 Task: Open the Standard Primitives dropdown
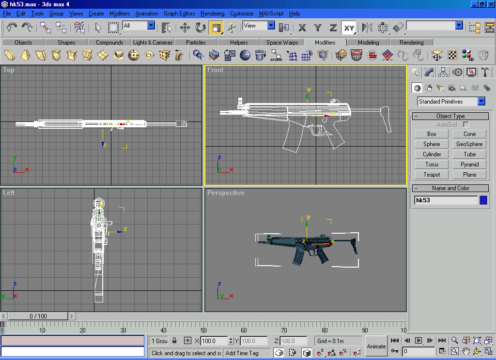(481, 102)
